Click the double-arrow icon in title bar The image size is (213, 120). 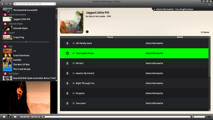[x=204, y=1]
